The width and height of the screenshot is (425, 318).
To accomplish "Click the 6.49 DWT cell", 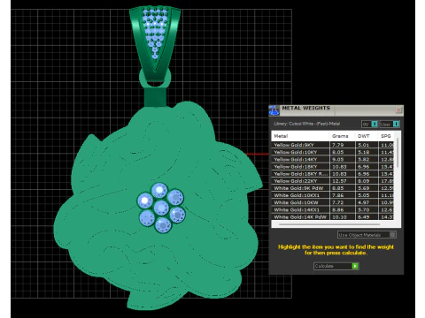I will point(367,216).
